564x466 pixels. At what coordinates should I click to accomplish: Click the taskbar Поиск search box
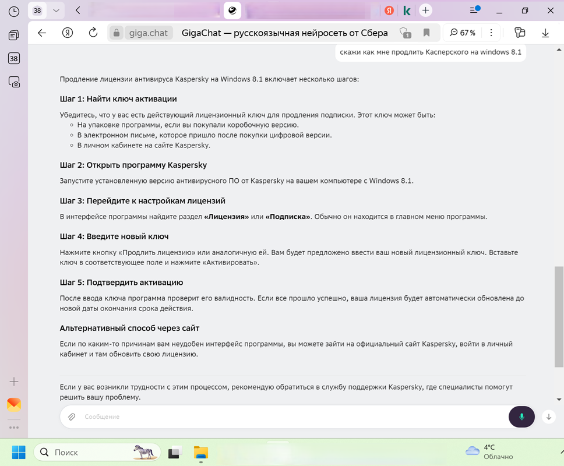(97, 453)
